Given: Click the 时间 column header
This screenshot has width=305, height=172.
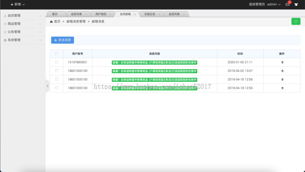Looking at the screenshot, I should click(x=240, y=54).
